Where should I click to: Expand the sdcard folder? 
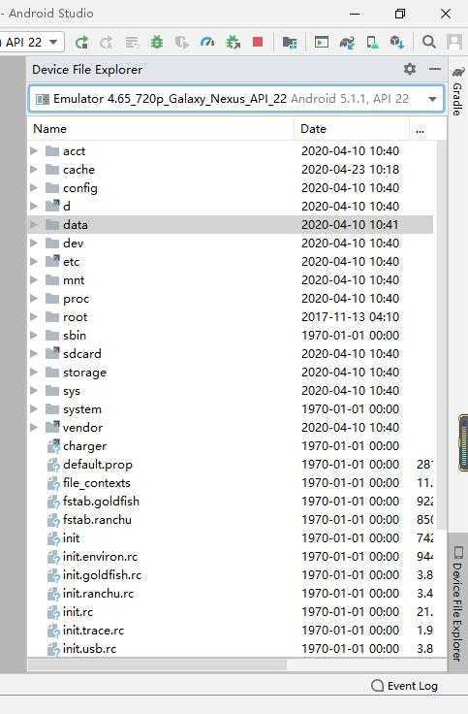point(34,354)
